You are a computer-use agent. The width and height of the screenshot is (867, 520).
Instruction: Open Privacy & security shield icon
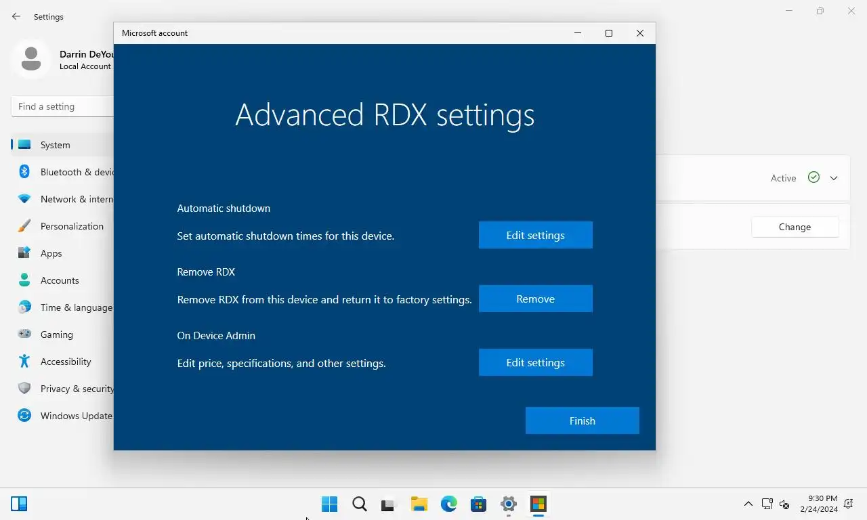(x=24, y=389)
